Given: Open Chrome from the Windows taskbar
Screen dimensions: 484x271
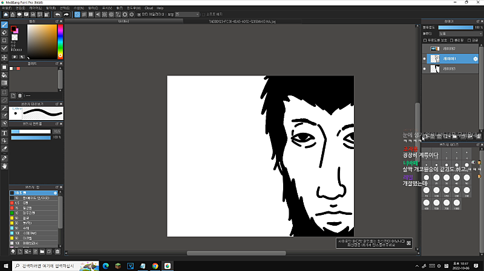Looking at the screenshot, I should [x=155, y=265].
